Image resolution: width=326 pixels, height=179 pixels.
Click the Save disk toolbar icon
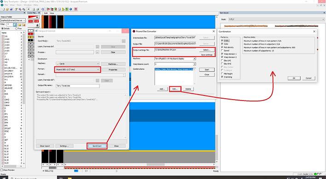tap(11, 9)
